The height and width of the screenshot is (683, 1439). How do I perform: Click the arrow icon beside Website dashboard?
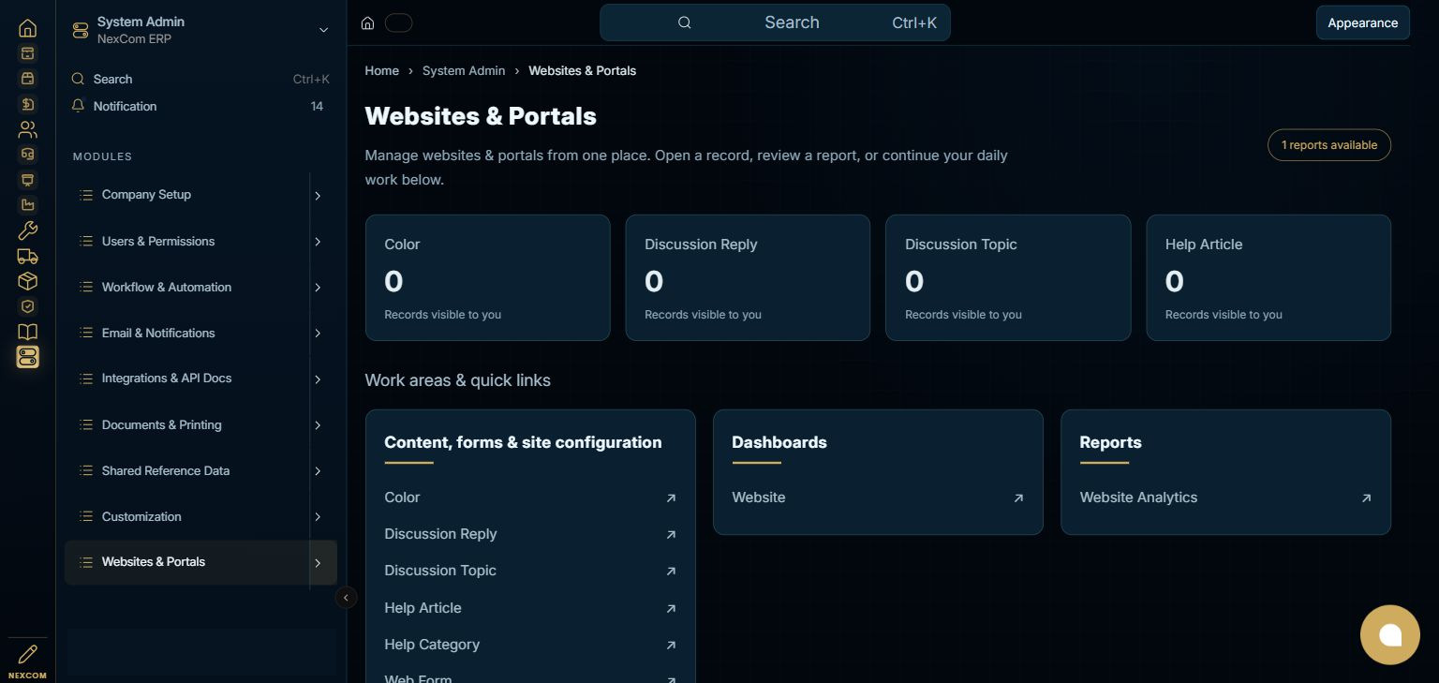(x=1018, y=498)
